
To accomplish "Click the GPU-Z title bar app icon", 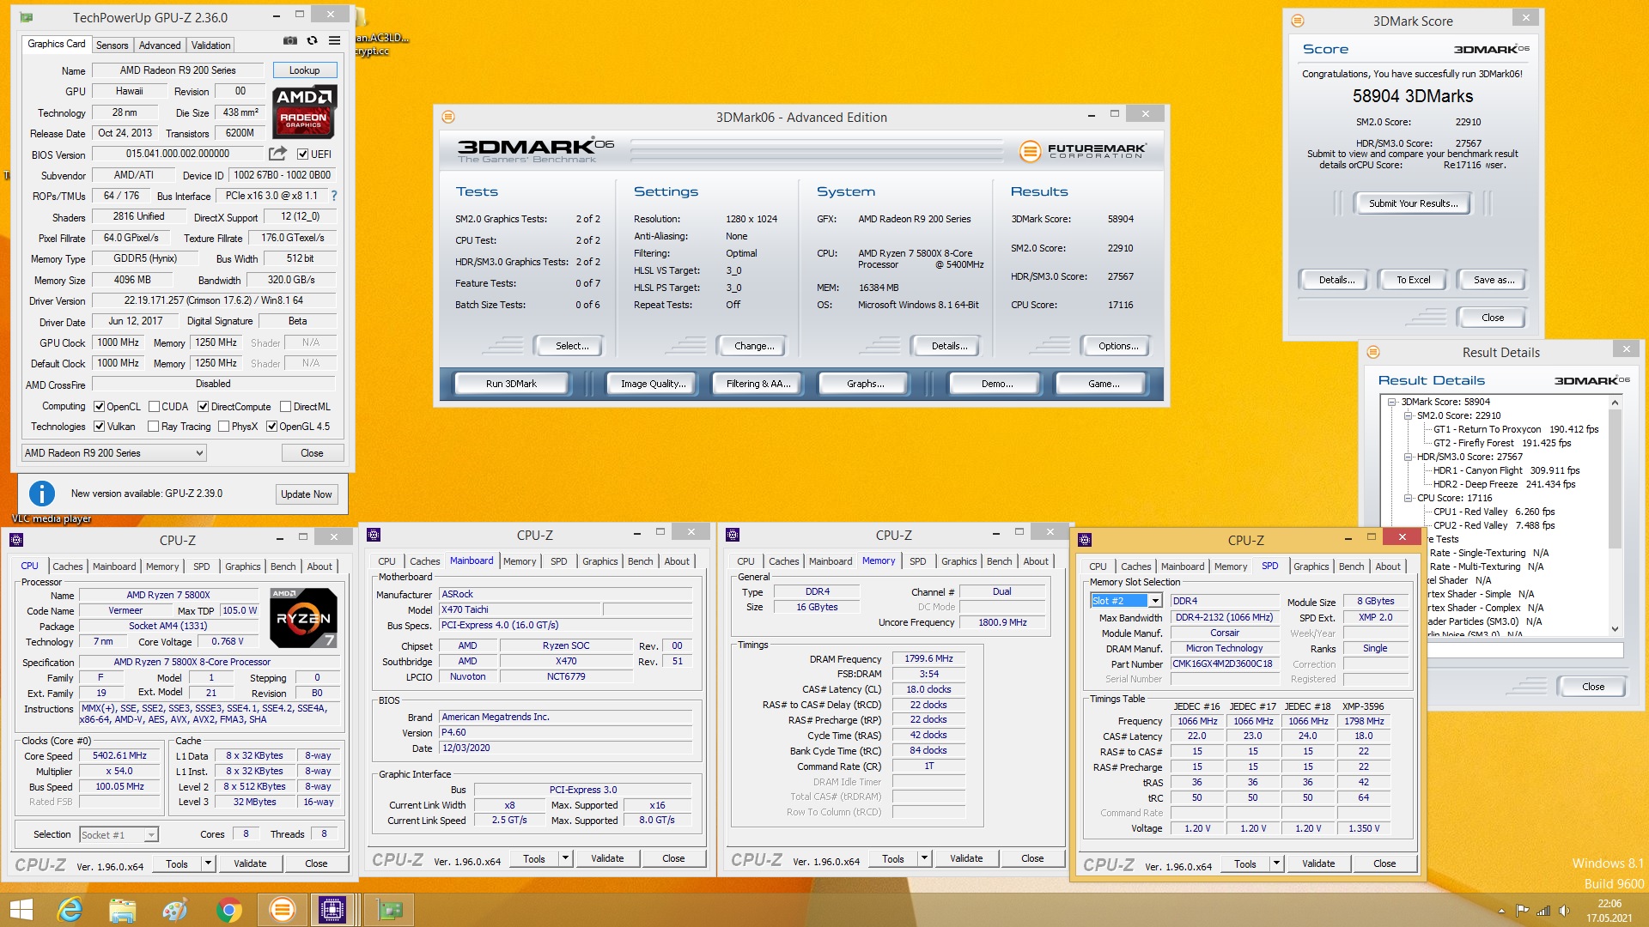I will 27,17.
